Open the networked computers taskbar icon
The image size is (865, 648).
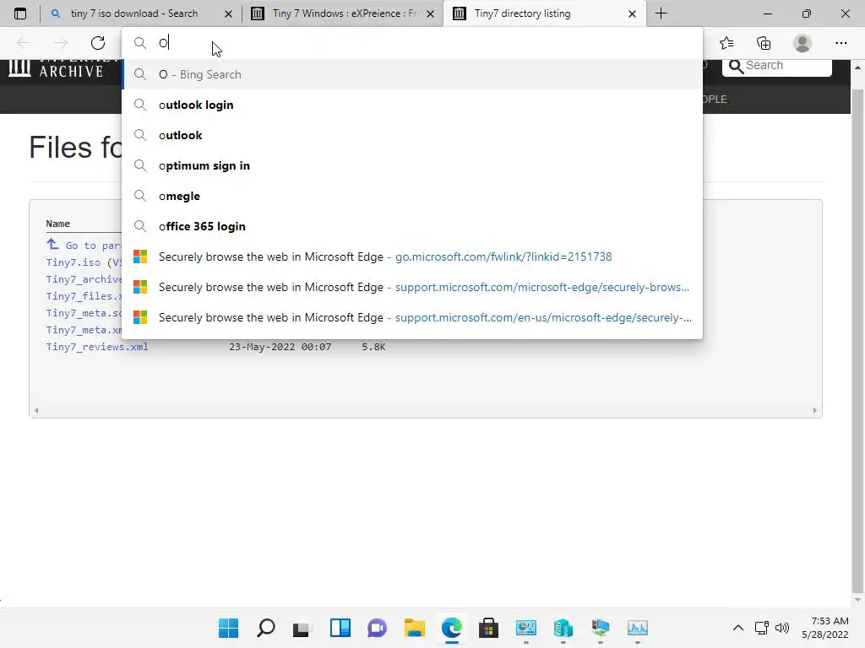(601, 628)
